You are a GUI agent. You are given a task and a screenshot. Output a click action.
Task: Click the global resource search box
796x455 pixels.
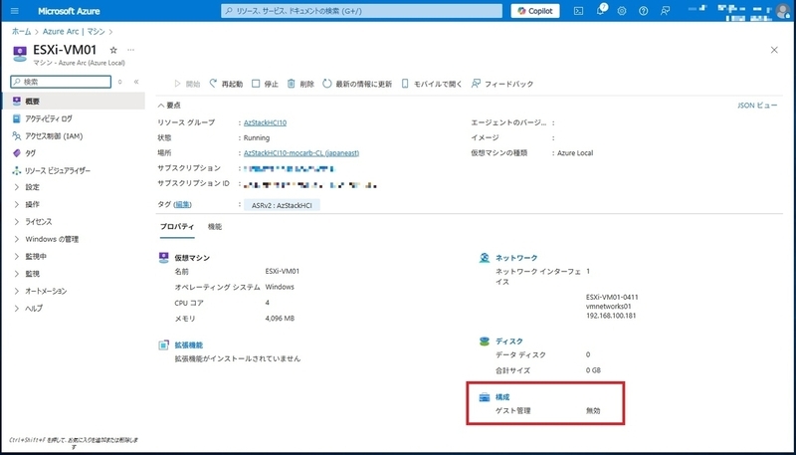pyautogui.click(x=361, y=11)
